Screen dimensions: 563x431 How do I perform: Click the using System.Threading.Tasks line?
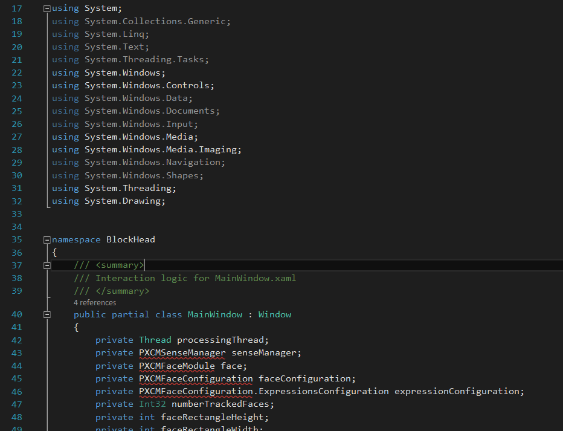(130, 60)
